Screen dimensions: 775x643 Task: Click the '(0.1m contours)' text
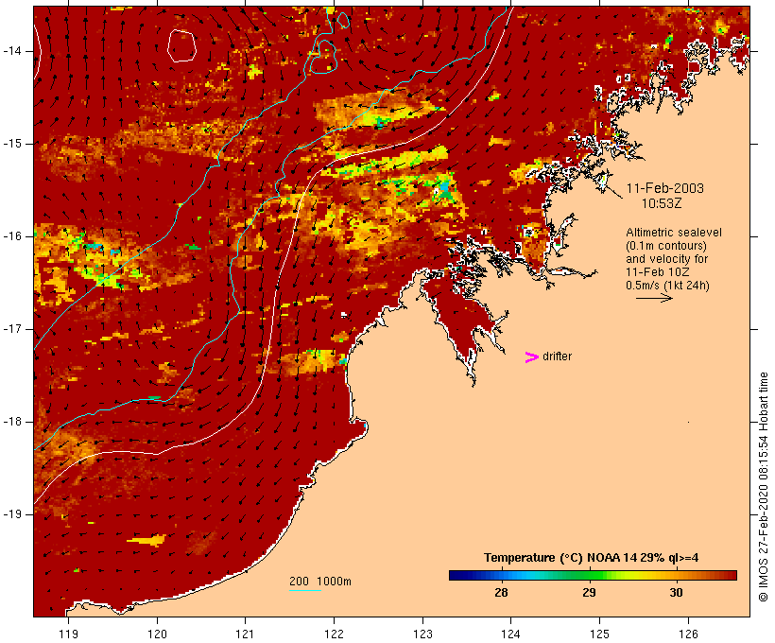(x=665, y=246)
